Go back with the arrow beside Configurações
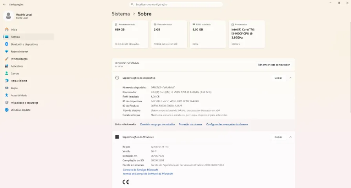The image size is (351, 188). click(4, 4)
